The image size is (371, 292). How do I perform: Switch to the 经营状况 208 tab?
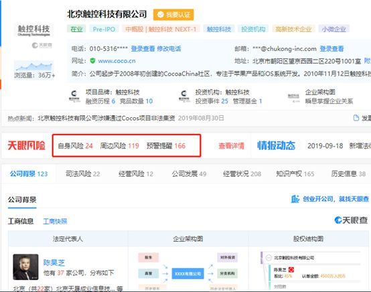(242, 173)
